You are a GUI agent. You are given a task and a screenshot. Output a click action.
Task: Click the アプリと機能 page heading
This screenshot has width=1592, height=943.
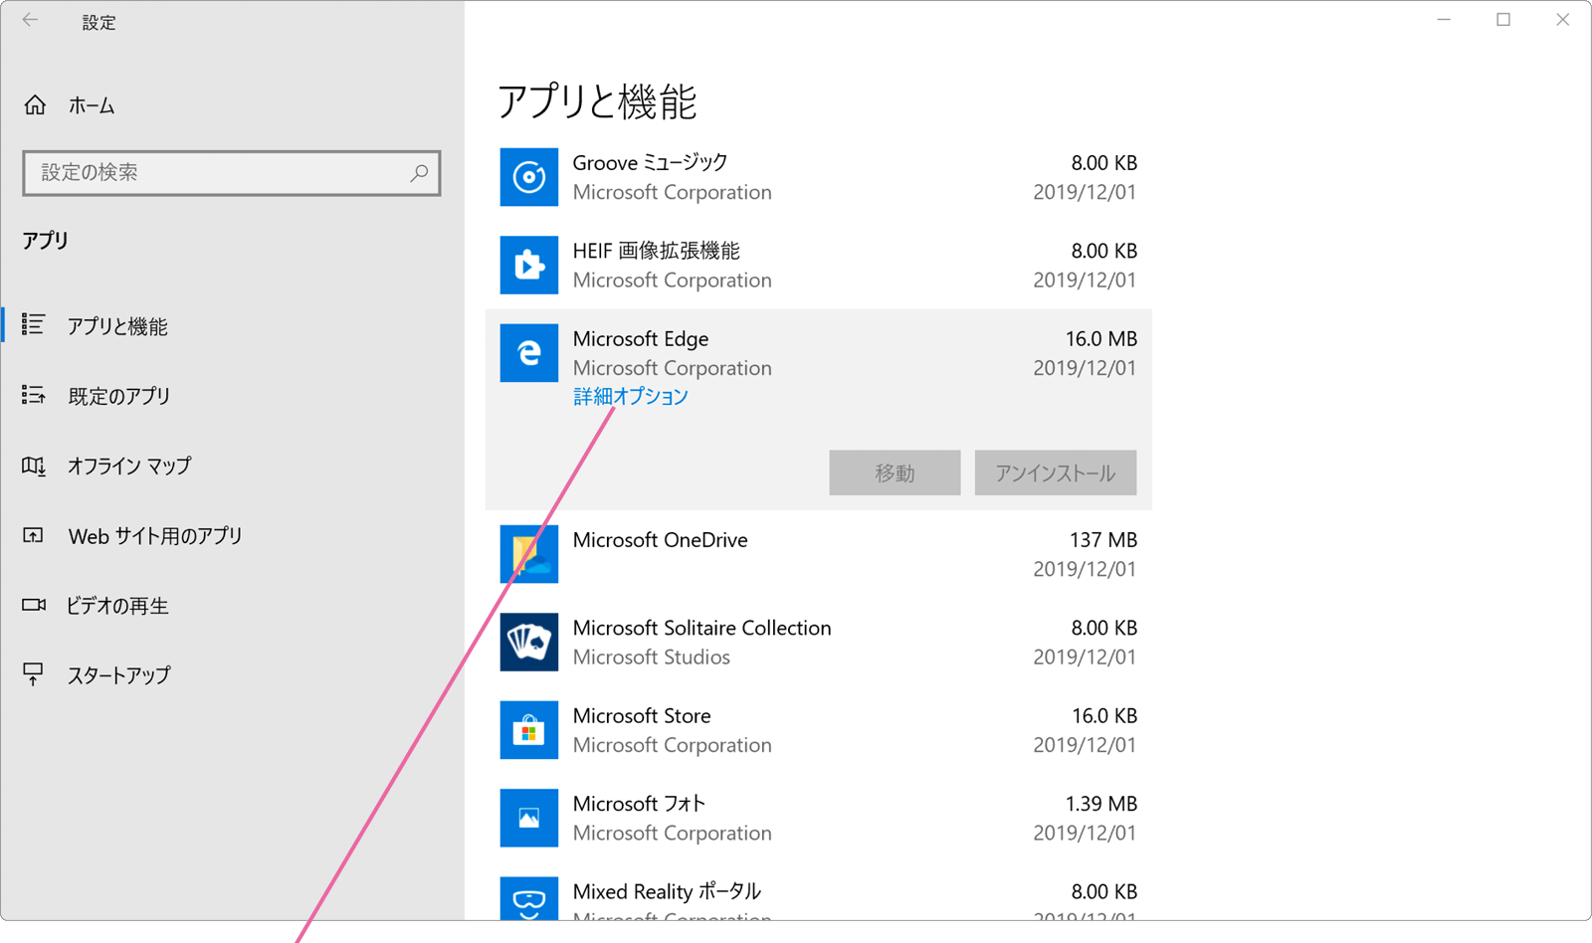point(597,101)
